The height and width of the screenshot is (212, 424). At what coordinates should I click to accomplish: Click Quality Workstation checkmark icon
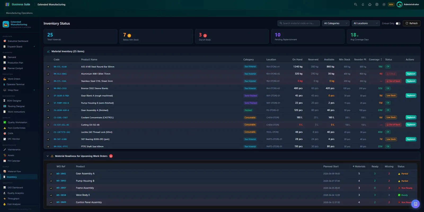pos(5,122)
